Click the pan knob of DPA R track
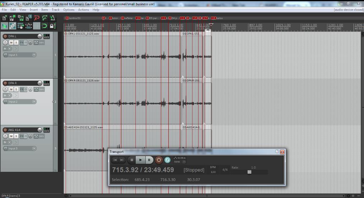The width and height of the screenshot is (364, 198). pyautogui.click(x=5, y=89)
